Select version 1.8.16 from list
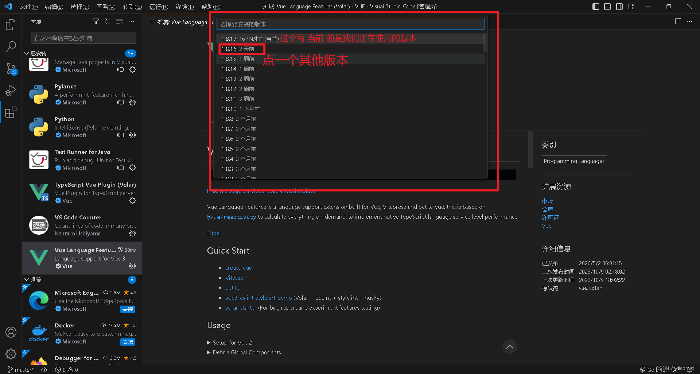The image size is (700, 374). [350, 49]
